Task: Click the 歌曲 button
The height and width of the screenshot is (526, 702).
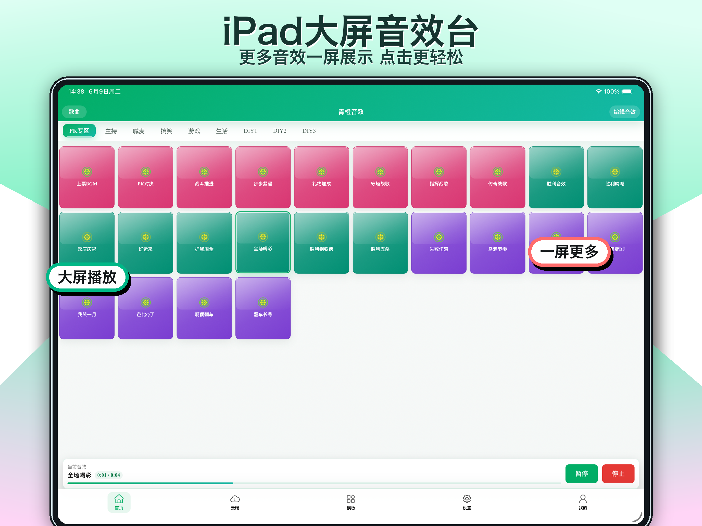Action: coord(74,112)
